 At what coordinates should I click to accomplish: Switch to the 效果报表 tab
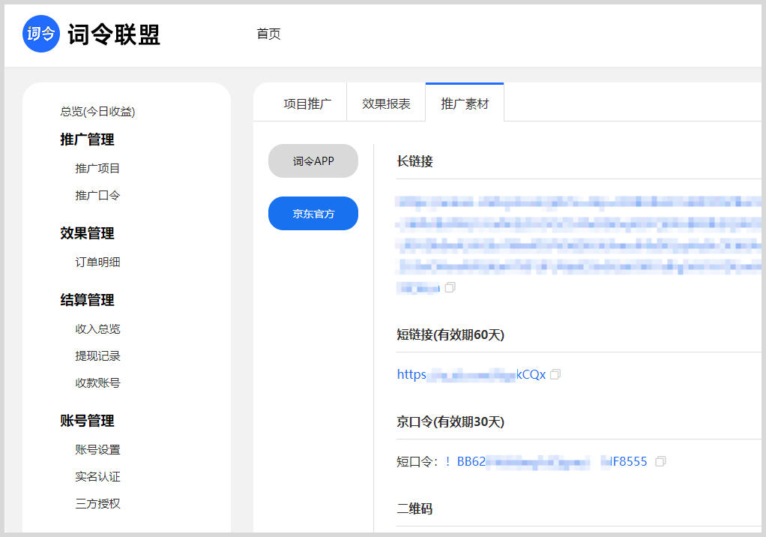[x=385, y=103]
